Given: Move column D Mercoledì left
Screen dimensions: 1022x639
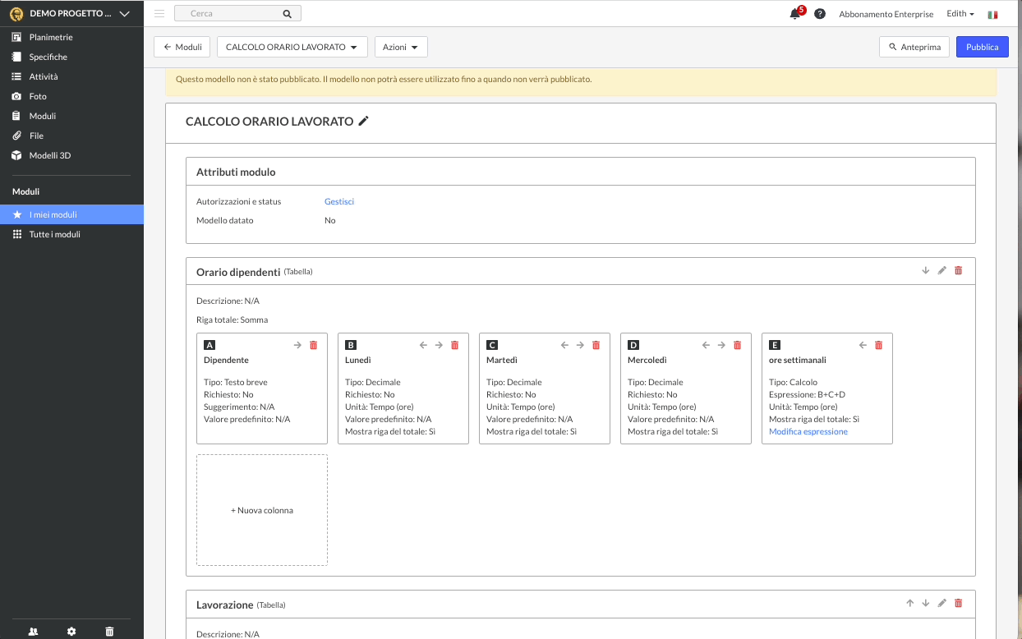Looking at the screenshot, I should point(706,345).
